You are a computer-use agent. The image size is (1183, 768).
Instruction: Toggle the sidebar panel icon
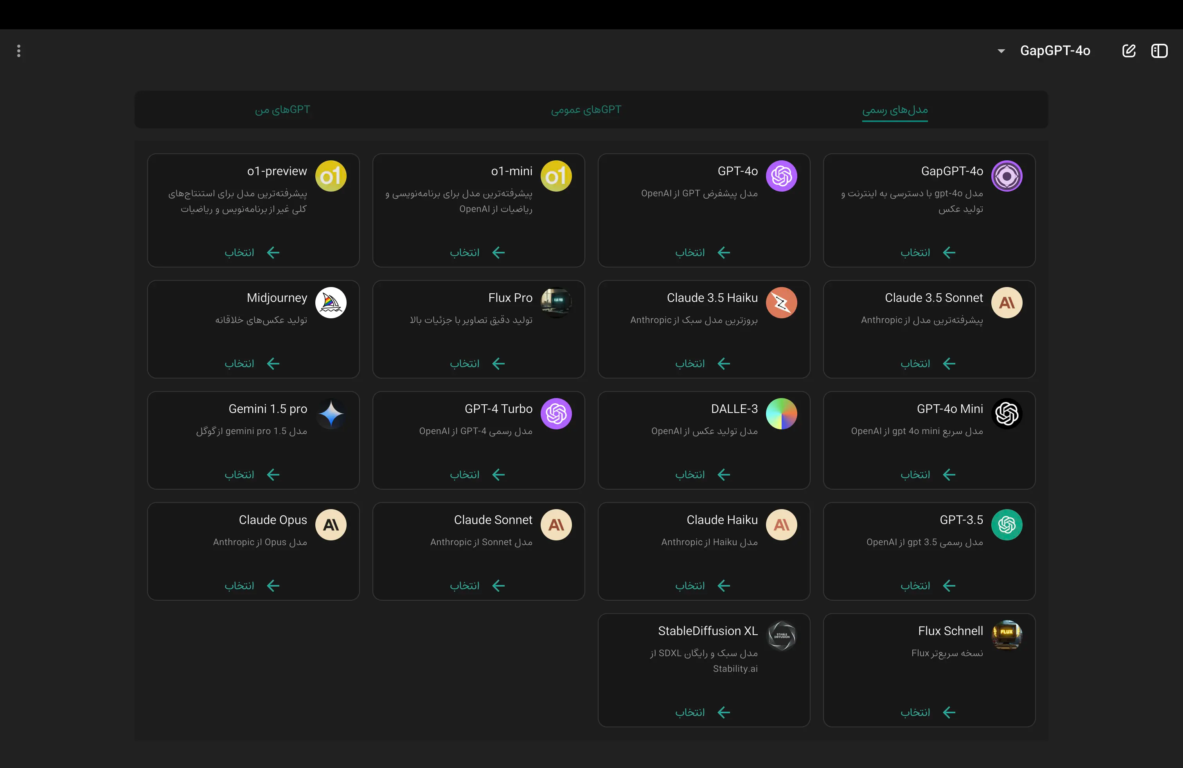tap(1159, 51)
